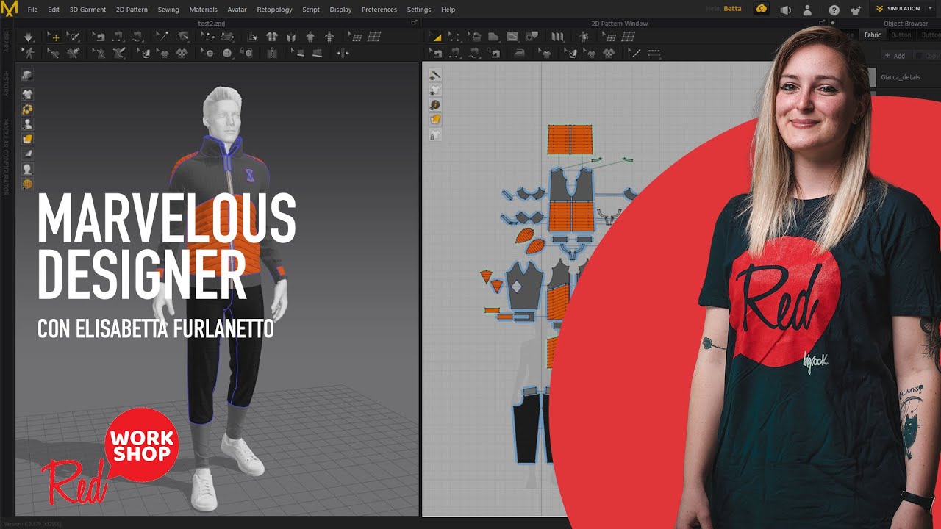The height and width of the screenshot is (529, 941).
Task: Toggle orange globe environment icon in 3D window
Action: click(x=27, y=184)
